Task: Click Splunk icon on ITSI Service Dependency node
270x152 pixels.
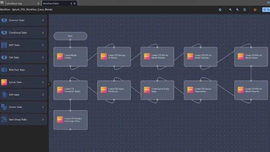Action: coord(190,90)
